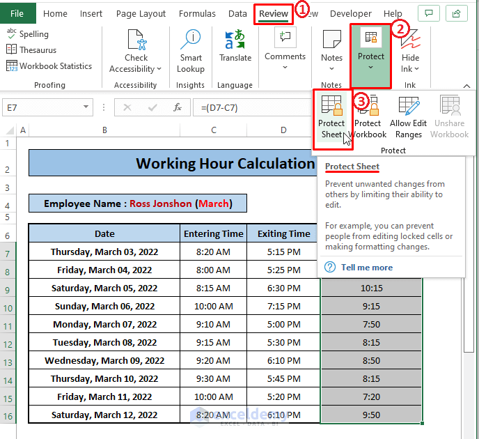Screen dimensions: 479x439
Task: Click the Hide Ink icon
Action: click(410, 39)
